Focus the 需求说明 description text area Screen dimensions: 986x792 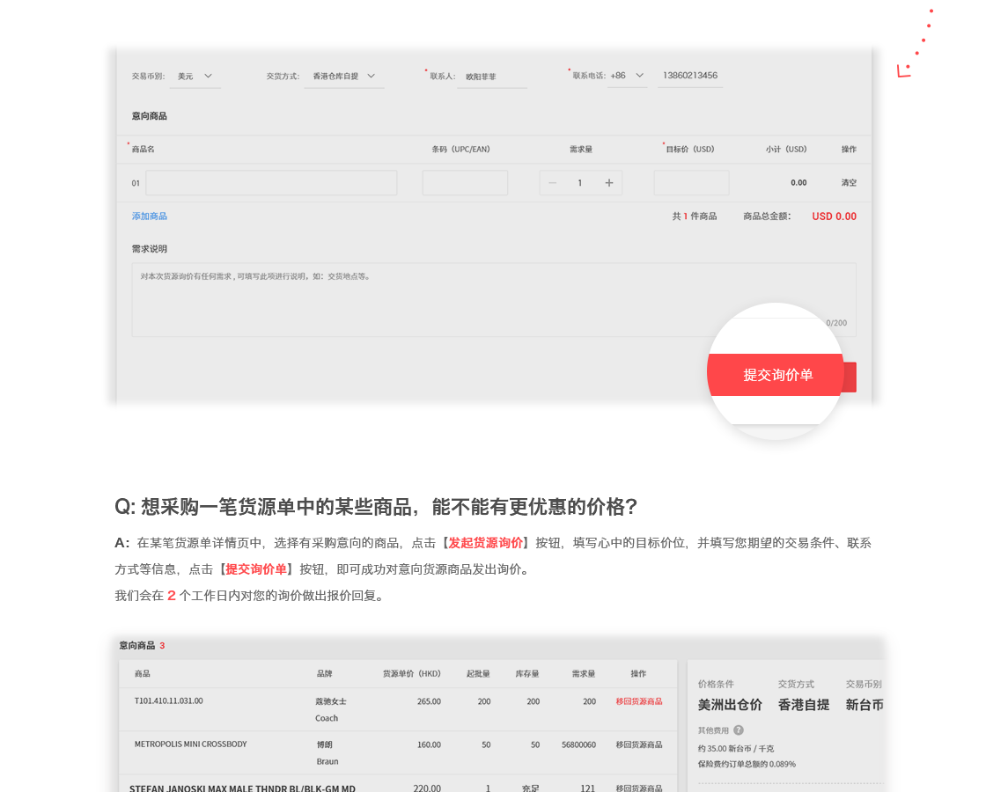[493, 299]
